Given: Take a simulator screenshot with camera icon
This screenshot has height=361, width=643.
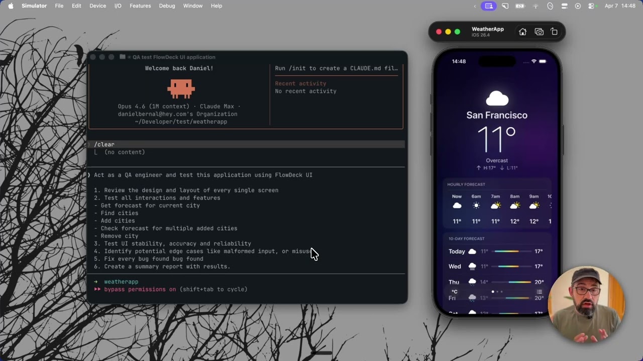Looking at the screenshot, I should [539, 32].
